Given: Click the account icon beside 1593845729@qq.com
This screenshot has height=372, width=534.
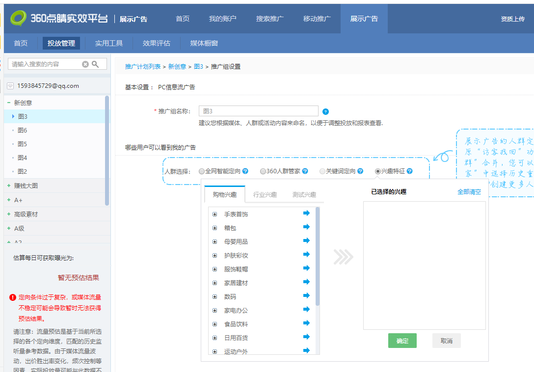Looking at the screenshot, I should tap(11, 86).
